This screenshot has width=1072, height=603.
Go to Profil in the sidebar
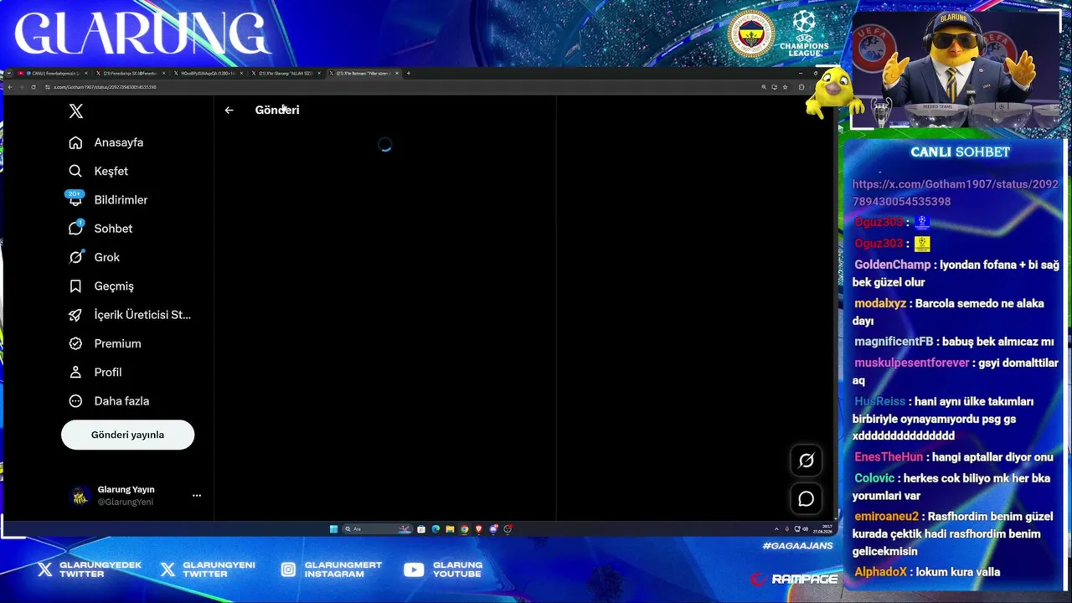[x=95, y=372]
